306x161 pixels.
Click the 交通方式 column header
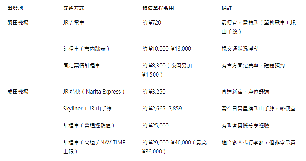click(73, 8)
